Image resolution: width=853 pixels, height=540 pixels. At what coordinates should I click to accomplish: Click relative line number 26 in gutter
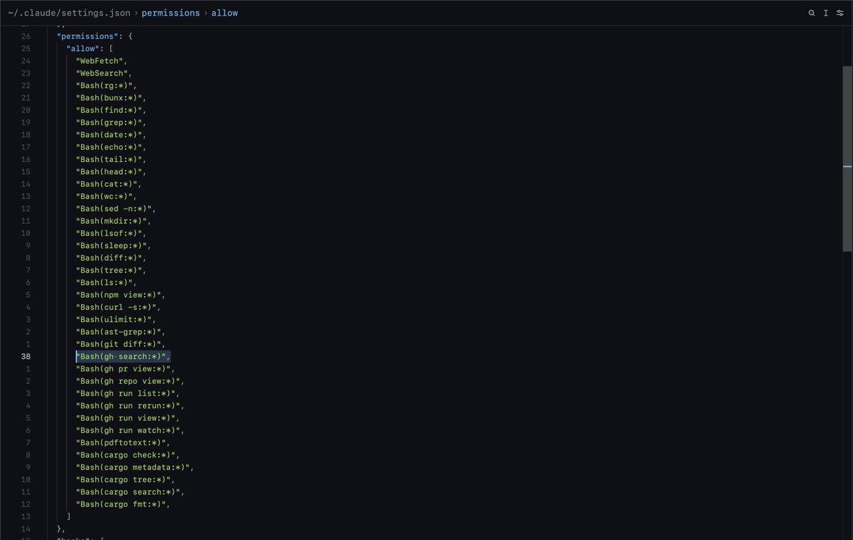[x=26, y=36]
